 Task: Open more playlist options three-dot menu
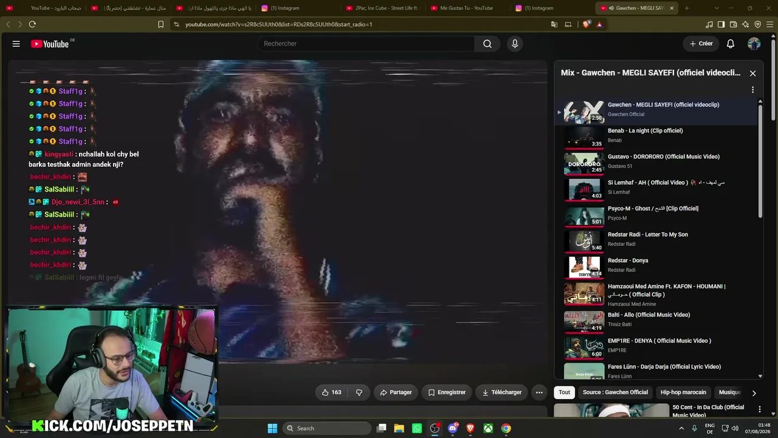pyautogui.click(x=752, y=89)
